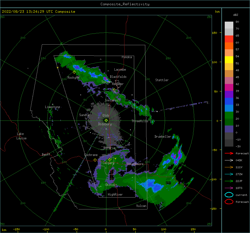Select the orange 111V arrow icon
250x233 pixels.
(x=229, y=167)
